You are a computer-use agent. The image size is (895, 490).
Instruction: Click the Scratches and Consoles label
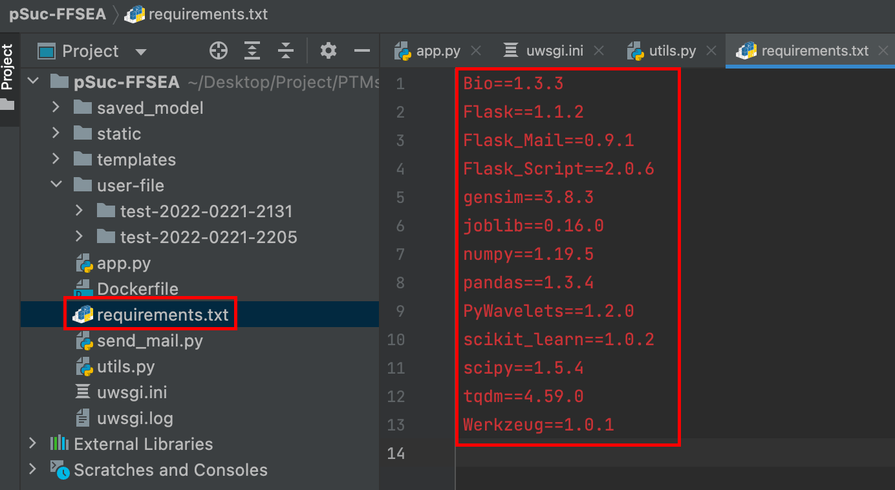click(x=171, y=470)
